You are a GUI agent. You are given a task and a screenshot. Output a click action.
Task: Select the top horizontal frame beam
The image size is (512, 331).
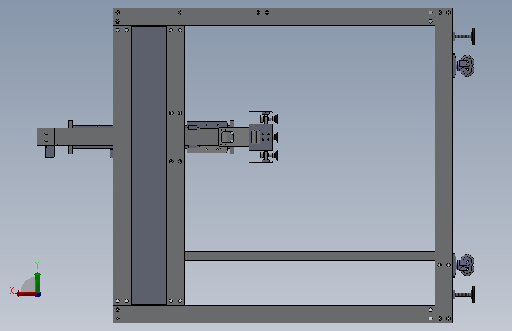pyautogui.click(x=273, y=17)
